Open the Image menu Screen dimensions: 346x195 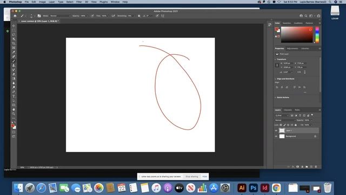click(42, 2)
